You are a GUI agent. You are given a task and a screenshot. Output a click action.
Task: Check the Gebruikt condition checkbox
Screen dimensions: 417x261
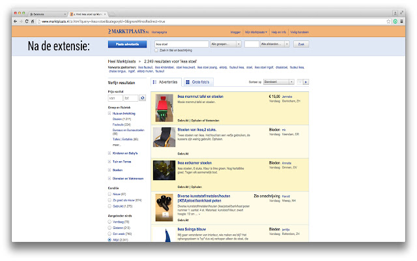click(x=109, y=206)
